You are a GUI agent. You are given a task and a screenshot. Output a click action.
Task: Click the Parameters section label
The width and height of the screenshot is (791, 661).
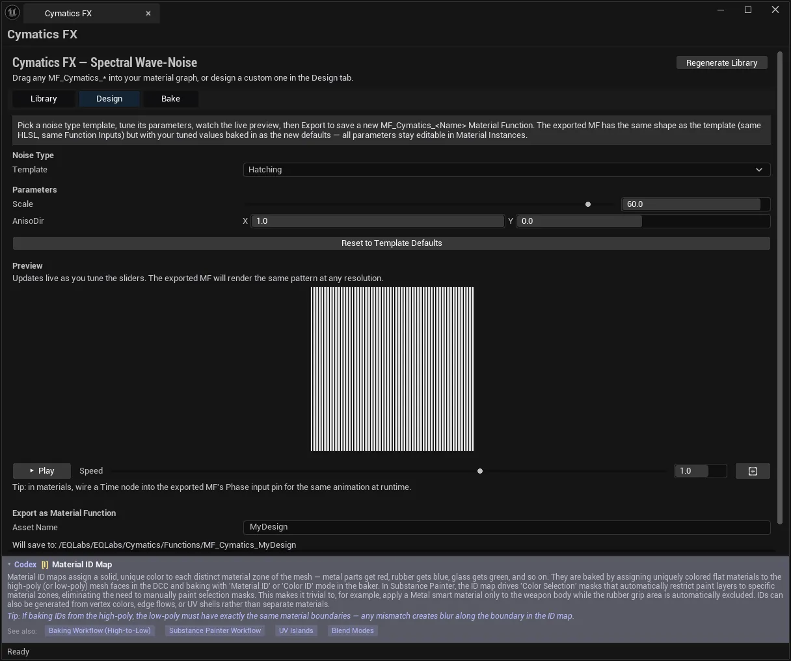(x=34, y=190)
